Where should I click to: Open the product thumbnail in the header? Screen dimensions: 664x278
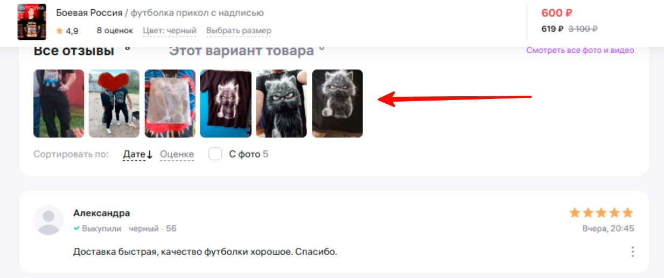click(x=32, y=22)
